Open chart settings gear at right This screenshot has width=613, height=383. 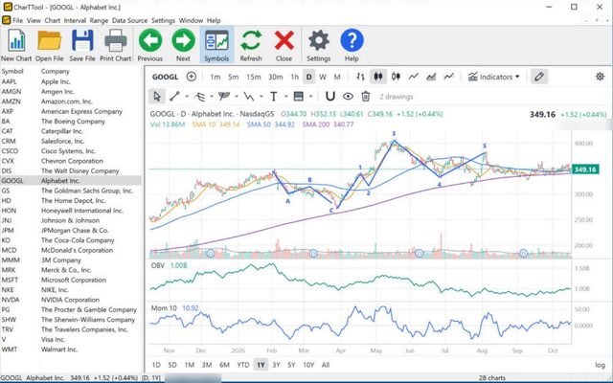[600, 77]
